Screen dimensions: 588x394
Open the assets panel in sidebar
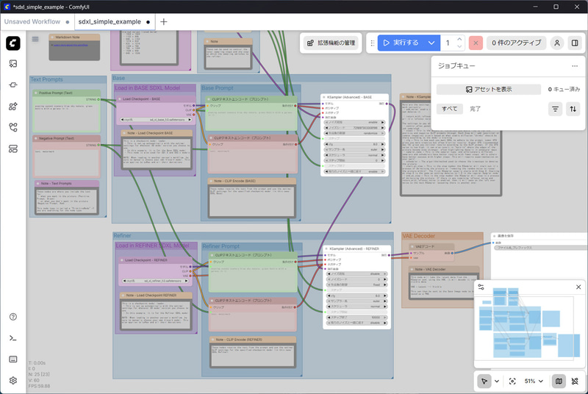pyautogui.click(x=13, y=64)
